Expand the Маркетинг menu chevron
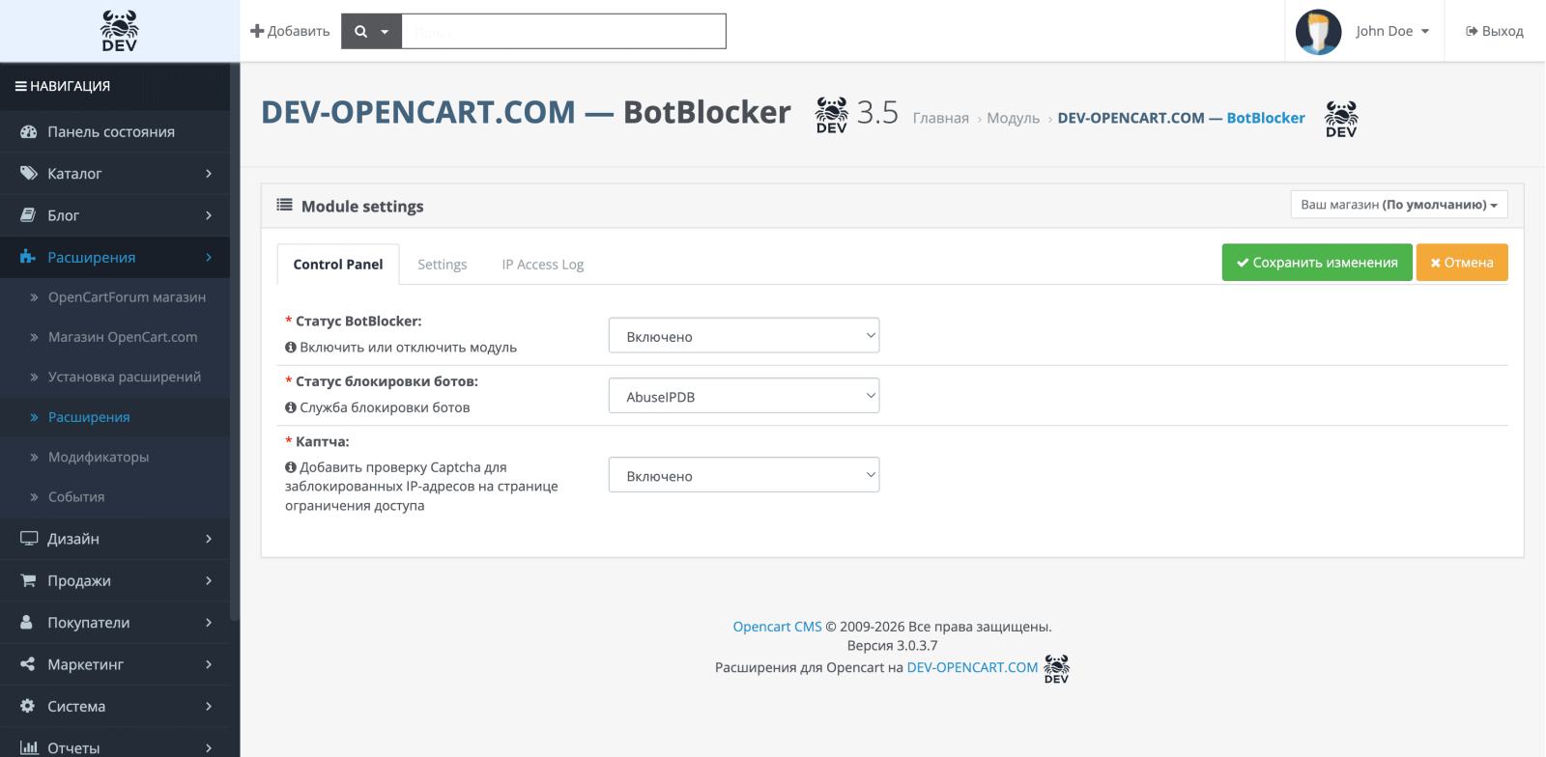 point(209,664)
